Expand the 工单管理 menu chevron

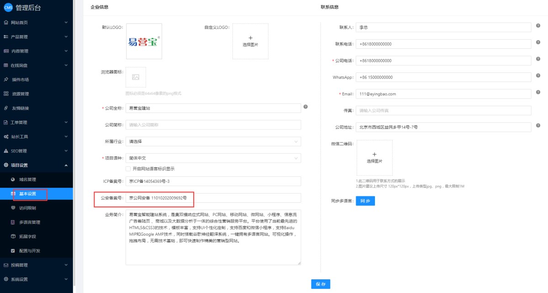[66, 122]
